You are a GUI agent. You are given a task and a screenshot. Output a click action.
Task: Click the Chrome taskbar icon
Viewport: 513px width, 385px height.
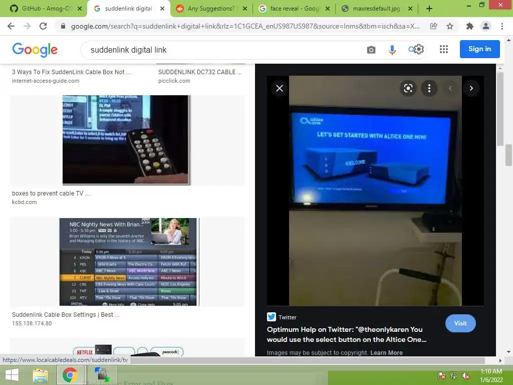click(x=70, y=375)
